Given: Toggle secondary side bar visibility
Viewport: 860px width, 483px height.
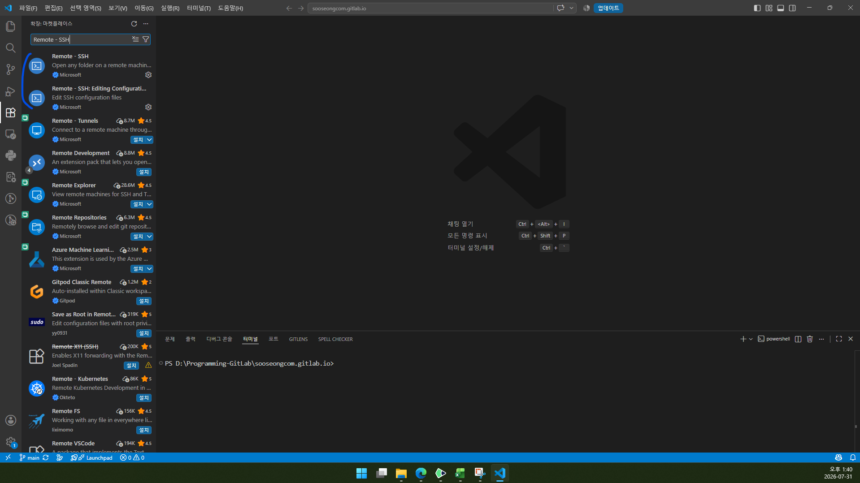Looking at the screenshot, I should tap(792, 8).
